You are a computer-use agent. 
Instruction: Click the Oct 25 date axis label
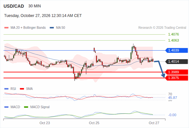[94, 123]
